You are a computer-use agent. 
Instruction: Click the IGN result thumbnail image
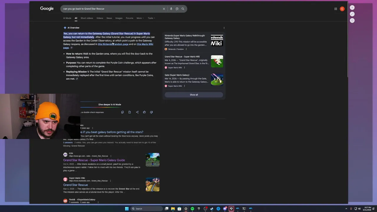click(153, 160)
